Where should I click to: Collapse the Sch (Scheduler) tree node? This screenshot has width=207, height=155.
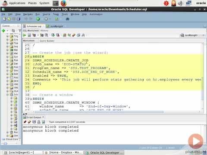[7, 95]
